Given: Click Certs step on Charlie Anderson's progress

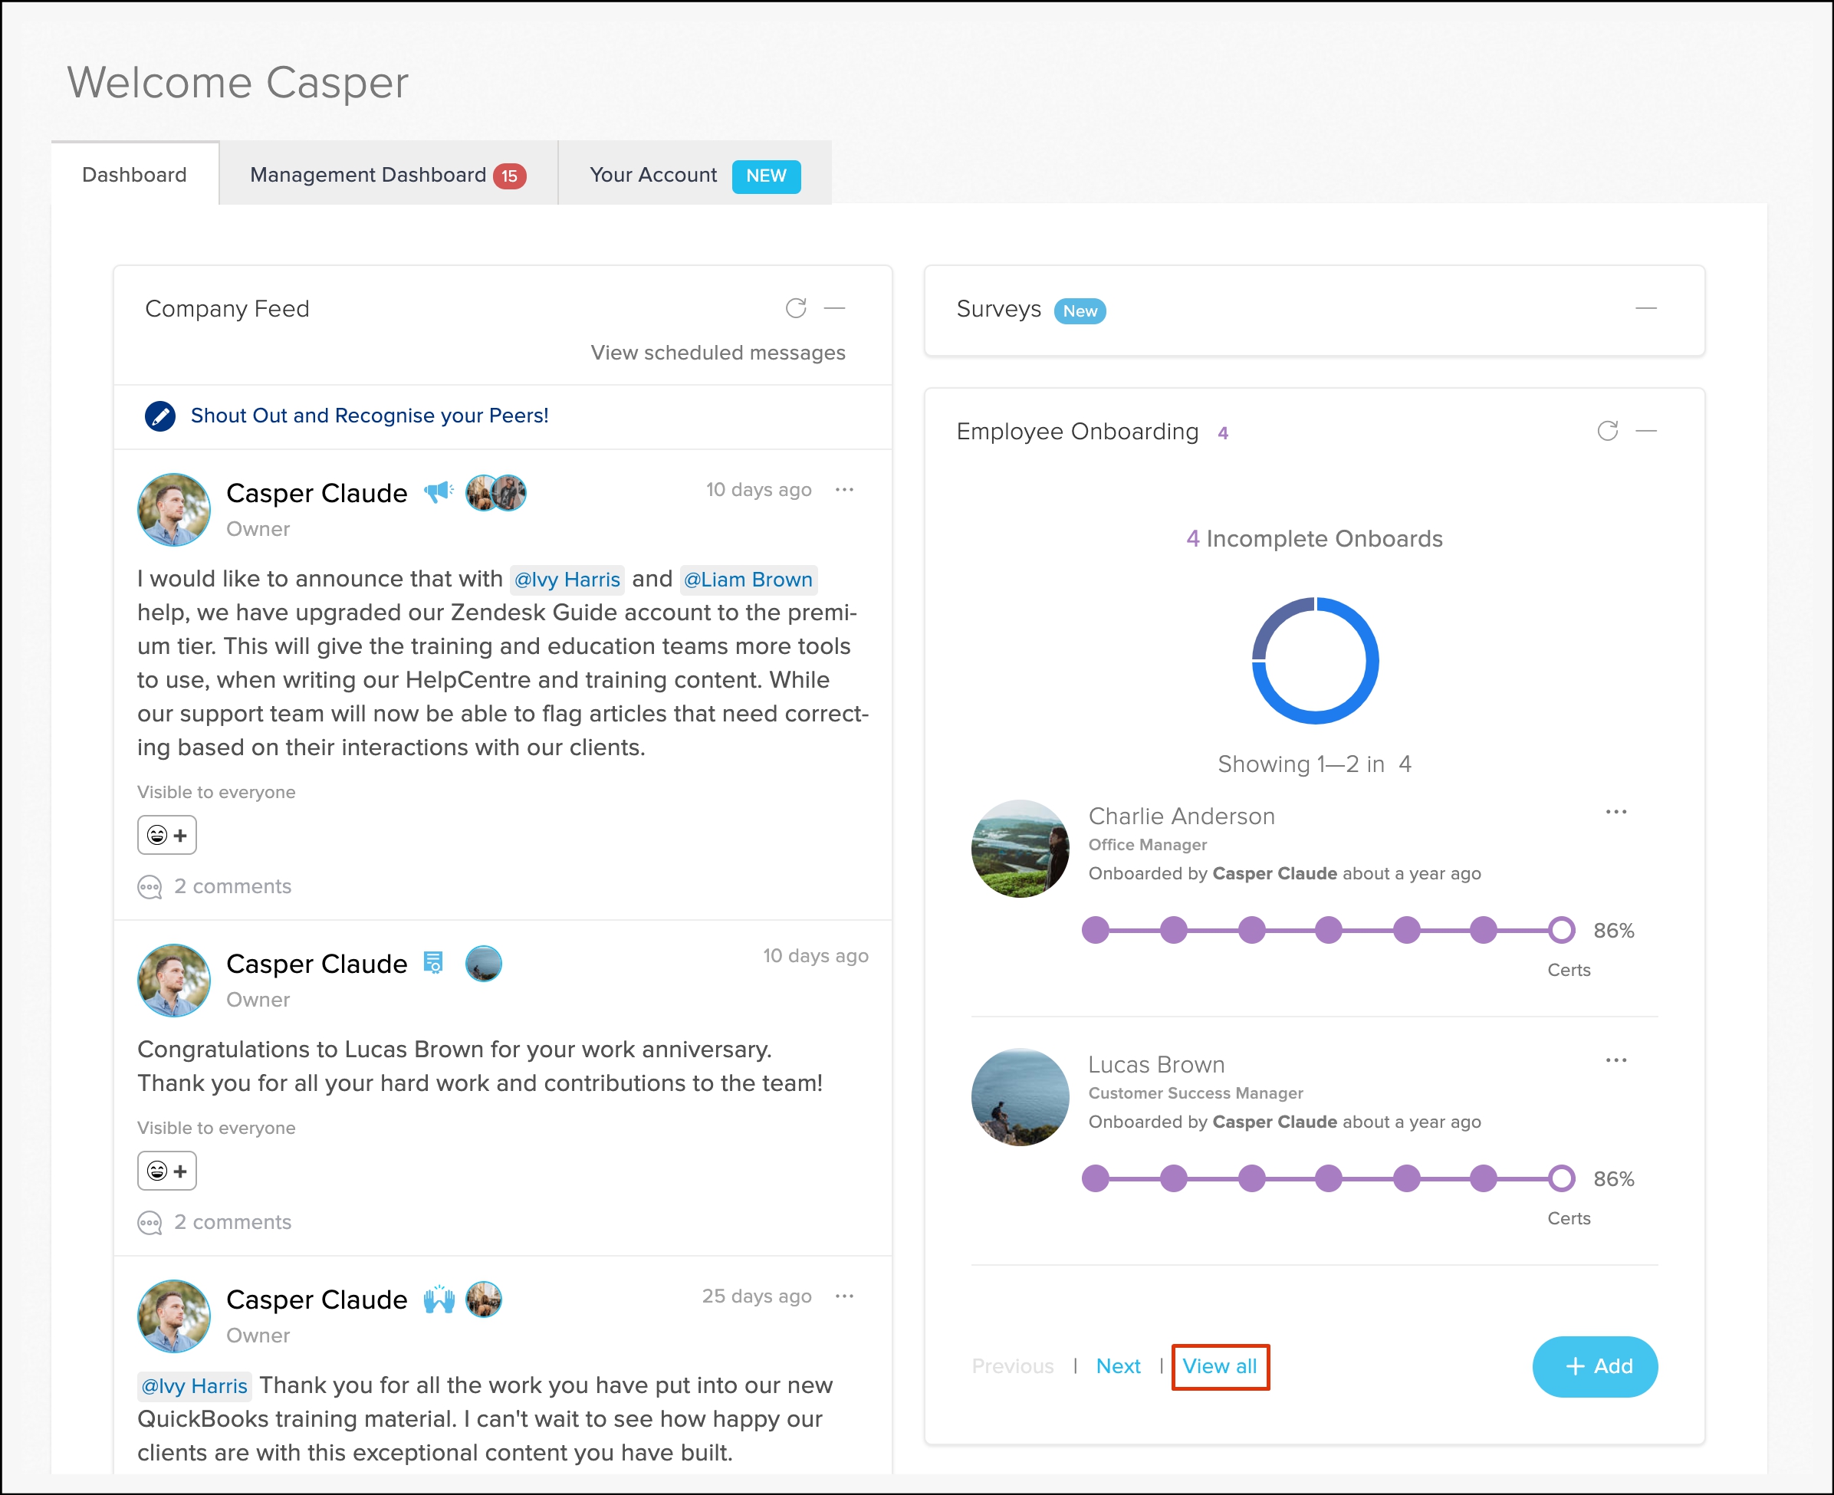Looking at the screenshot, I should [1560, 930].
